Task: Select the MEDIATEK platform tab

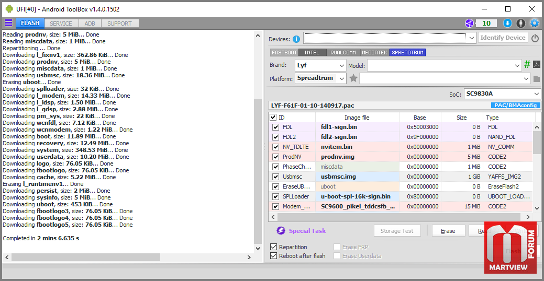Action: pos(375,53)
